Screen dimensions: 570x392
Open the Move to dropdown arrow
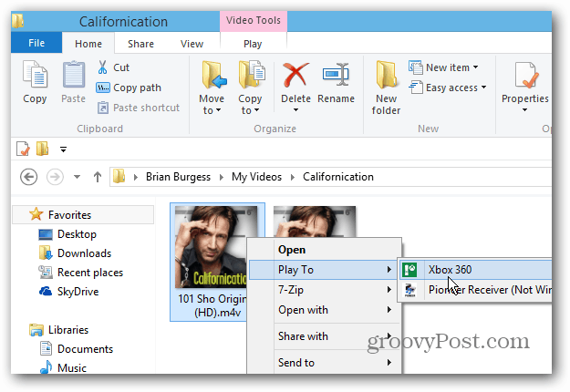tap(218, 110)
